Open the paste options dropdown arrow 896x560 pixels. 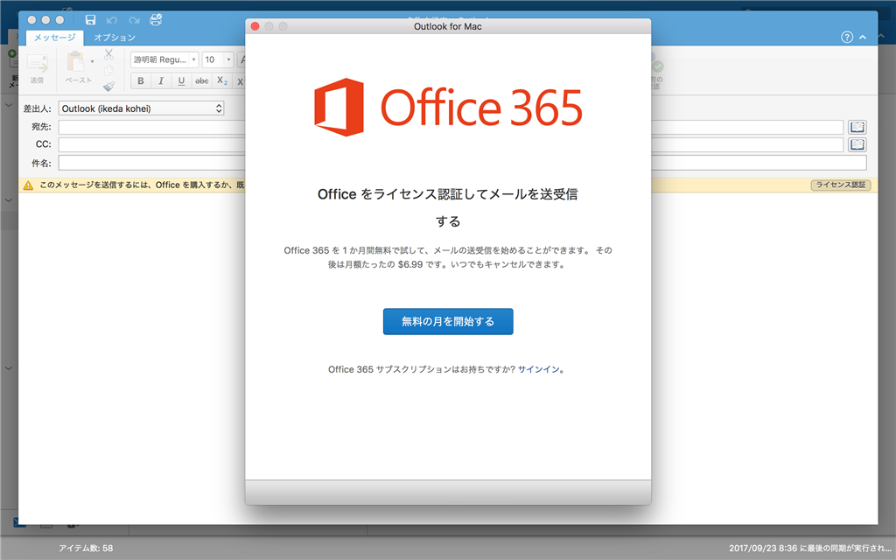[92, 61]
